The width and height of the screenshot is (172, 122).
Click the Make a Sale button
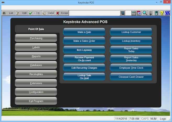click(x=84, y=32)
